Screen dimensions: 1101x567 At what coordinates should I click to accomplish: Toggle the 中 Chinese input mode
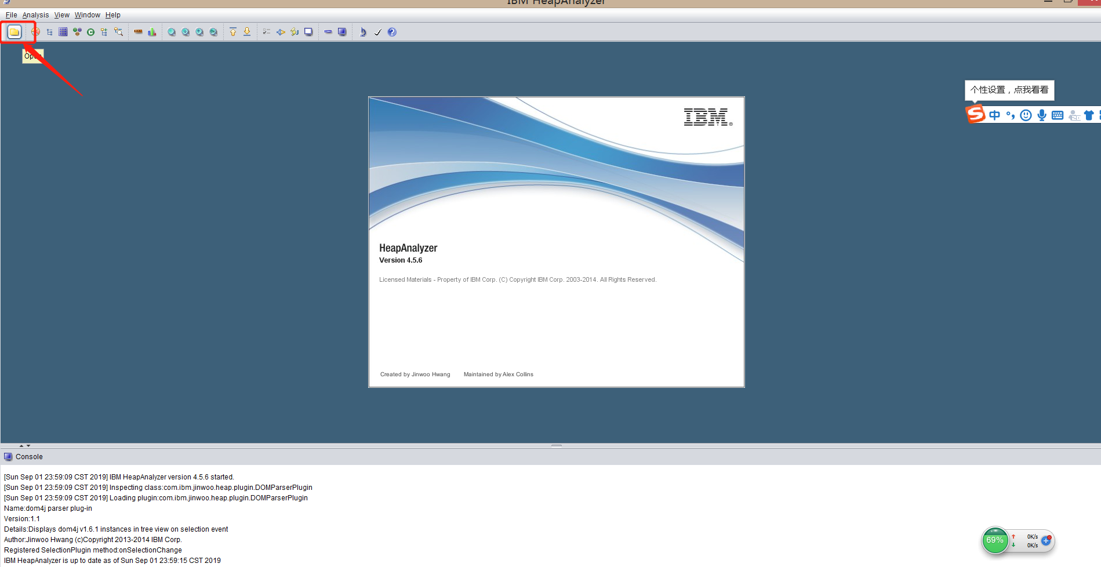[x=995, y=115]
